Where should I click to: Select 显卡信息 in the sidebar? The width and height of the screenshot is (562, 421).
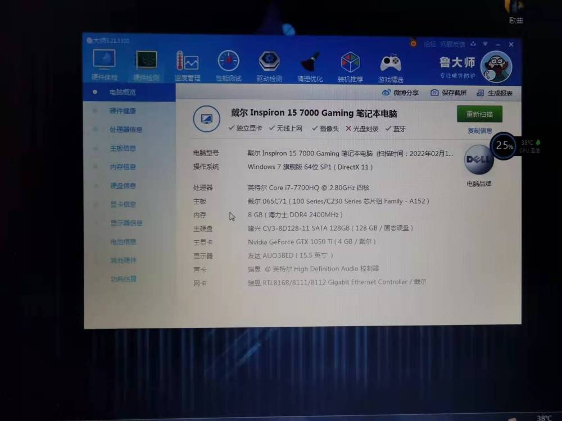(123, 204)
